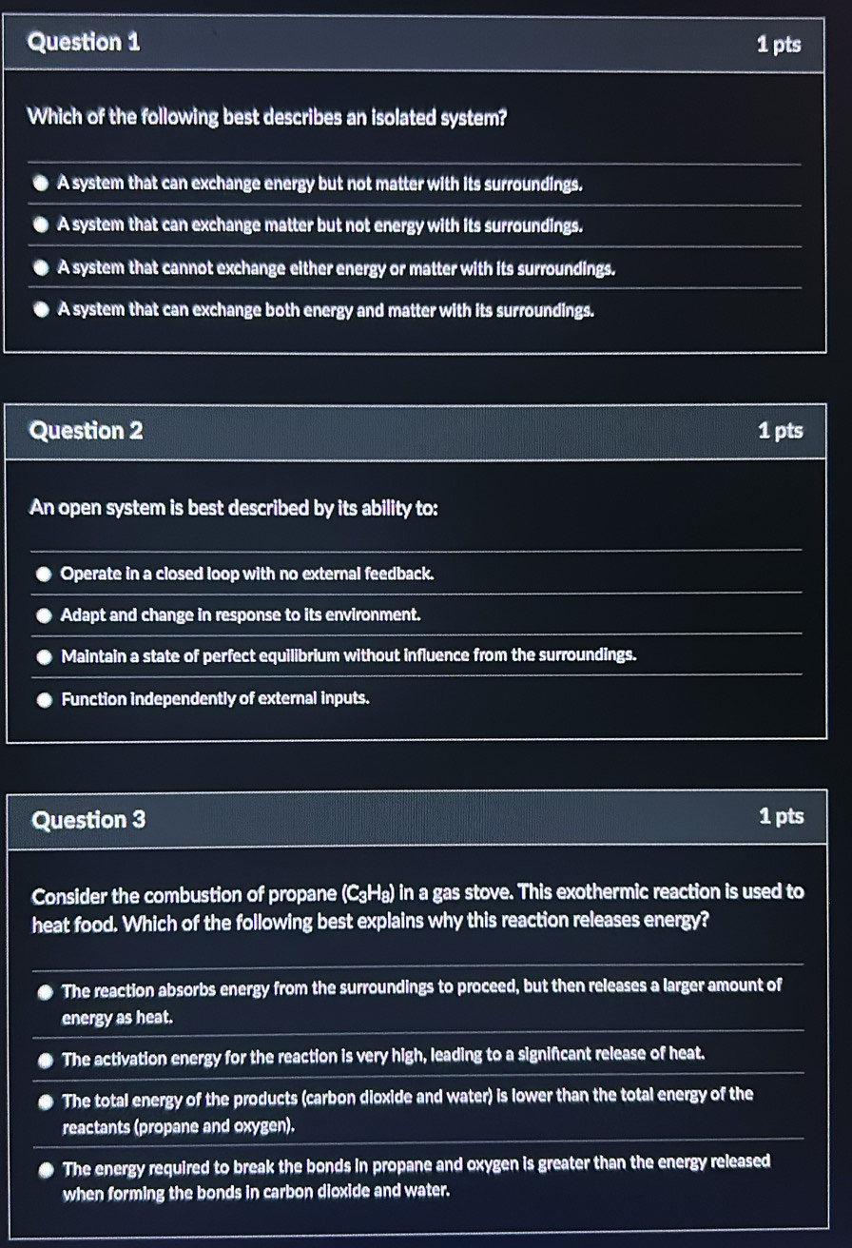The width and height of the screenshot is (852, 1248).
Task: Click the Question 1 header
Action: pos(85,43)
